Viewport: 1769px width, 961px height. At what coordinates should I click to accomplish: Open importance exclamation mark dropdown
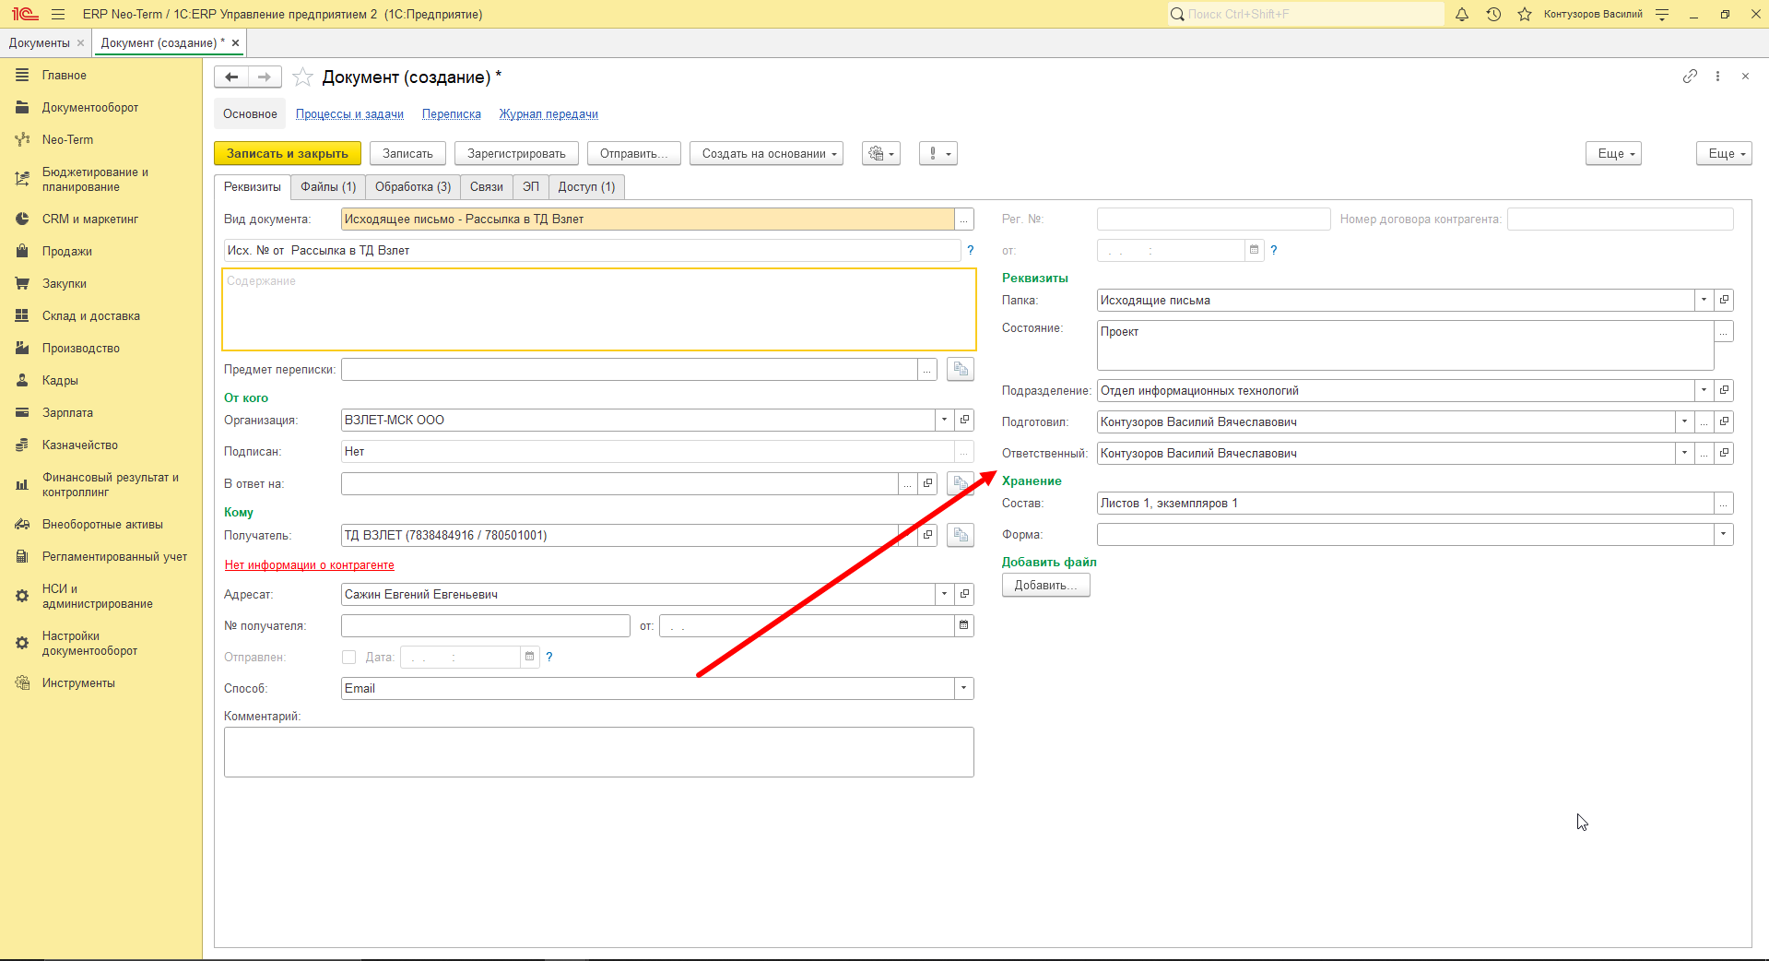(x=938, y=154)
